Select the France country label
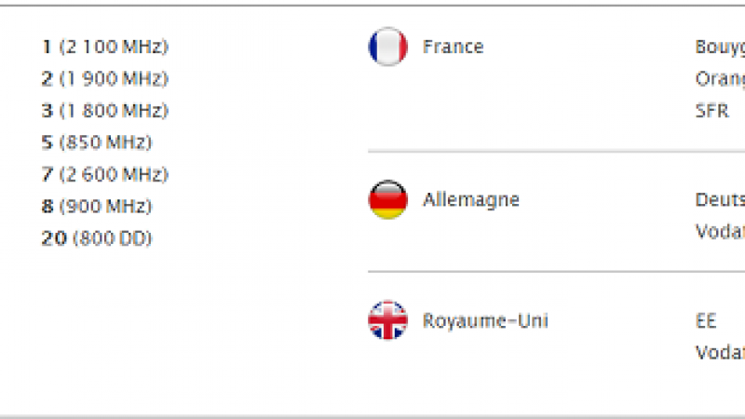Viewport: 745px width, 419px height. (x=453, y=47)
